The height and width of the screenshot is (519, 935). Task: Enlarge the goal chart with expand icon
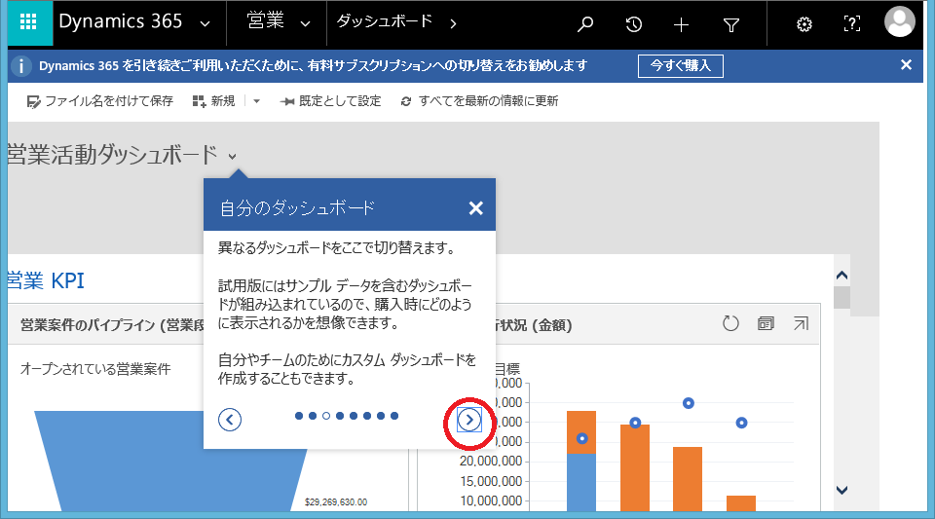(801, 323)
